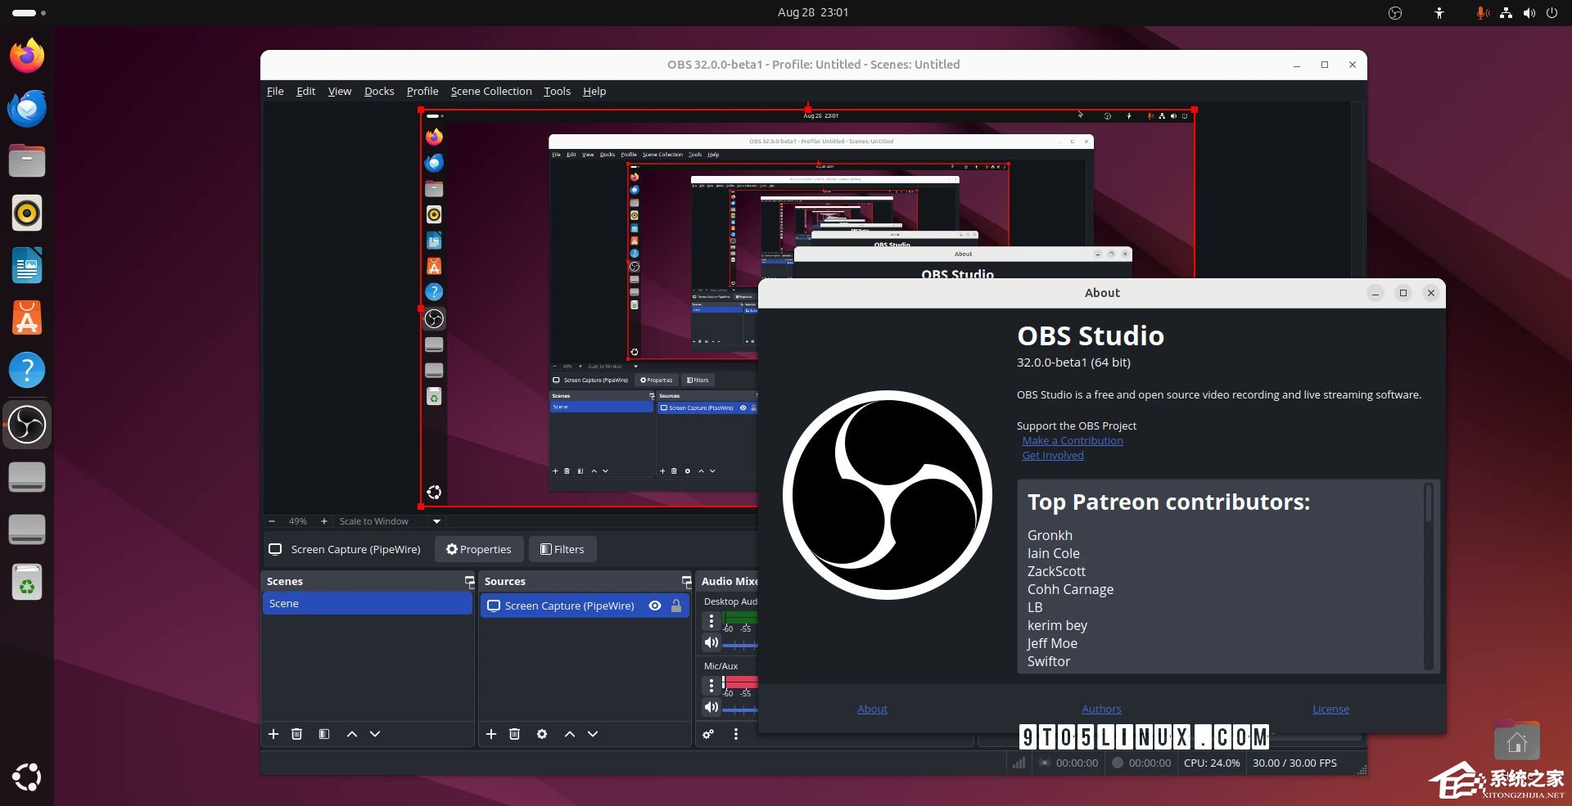Hide the Screen Capture (PipeWire) source
This screenshot has height=806, width=1572.
[654, 606]
